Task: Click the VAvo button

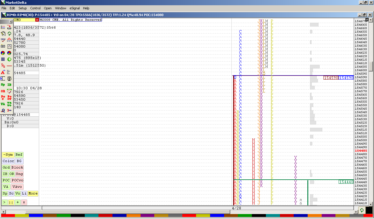Action: coord(17,187)
